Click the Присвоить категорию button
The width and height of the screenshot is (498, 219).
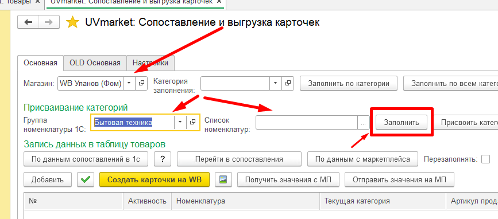pos(465,122)
